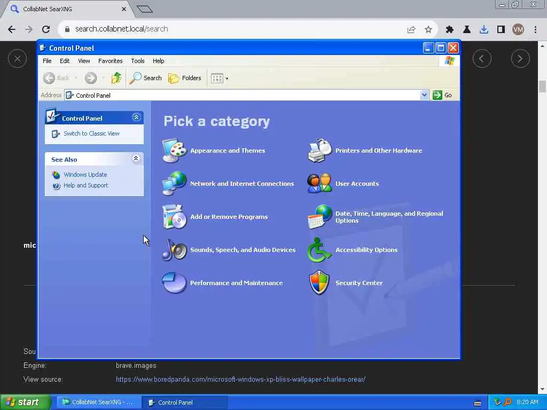
Task: Open the VM profile avatar
Action: (518, 29)
